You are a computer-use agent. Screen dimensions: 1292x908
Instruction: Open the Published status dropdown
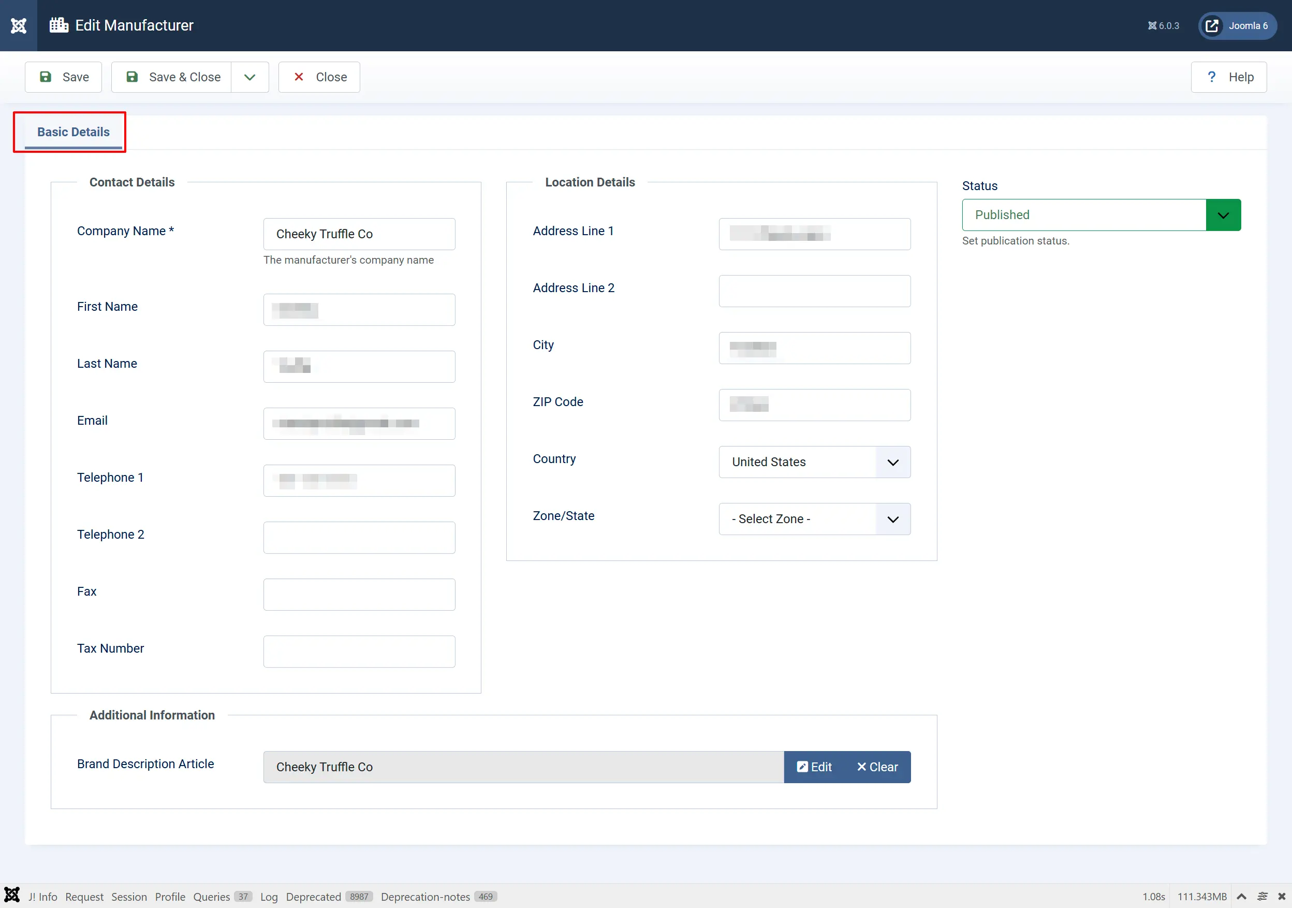tap(1101, 215)
